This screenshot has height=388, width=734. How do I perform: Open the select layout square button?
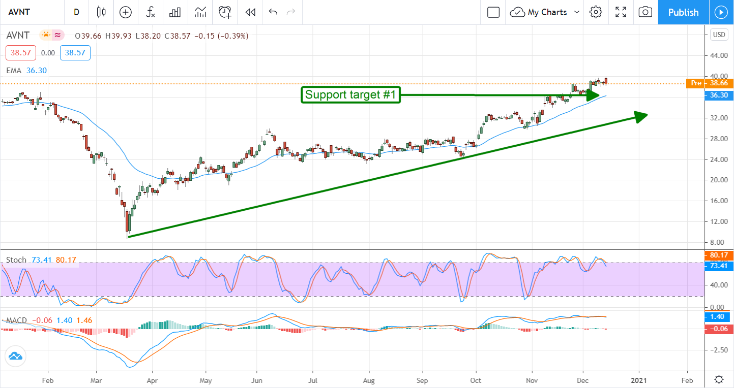493,12
